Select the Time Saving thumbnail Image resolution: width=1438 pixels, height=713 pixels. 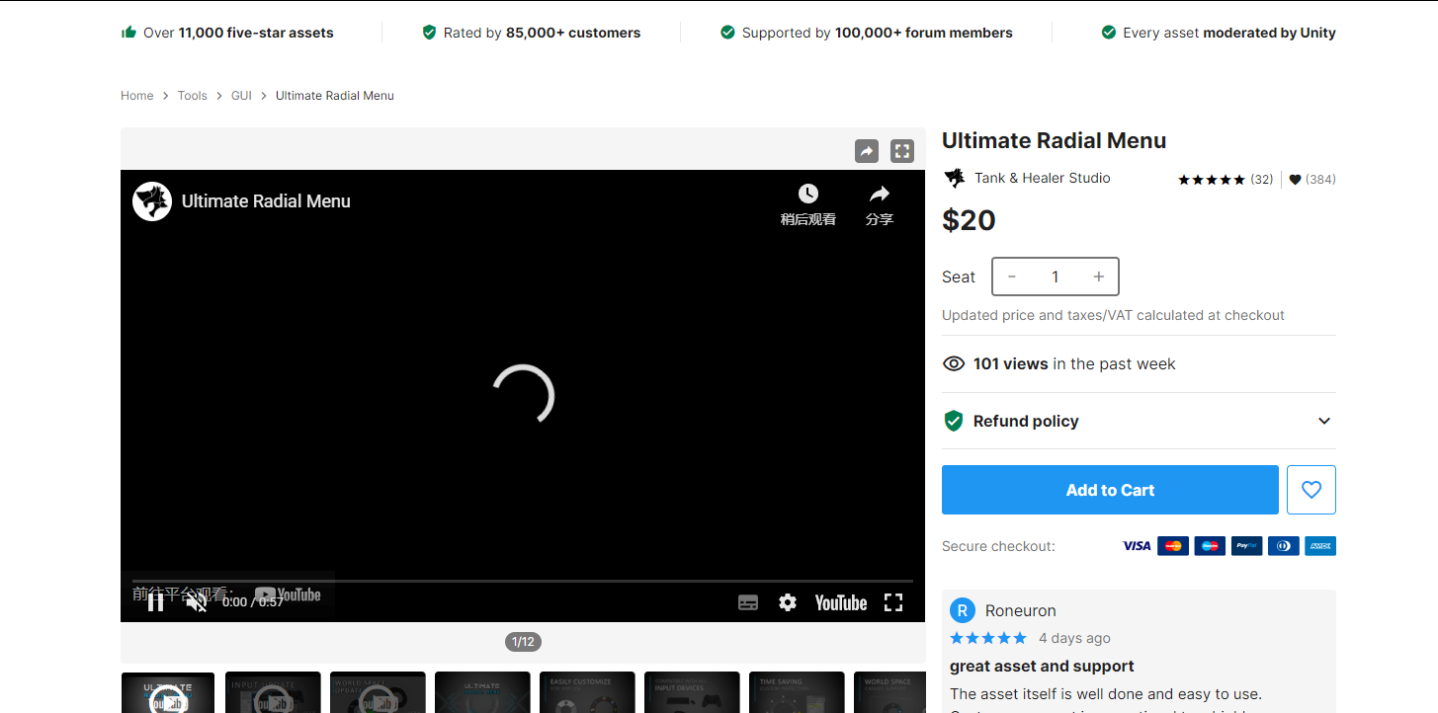point(797,692)
